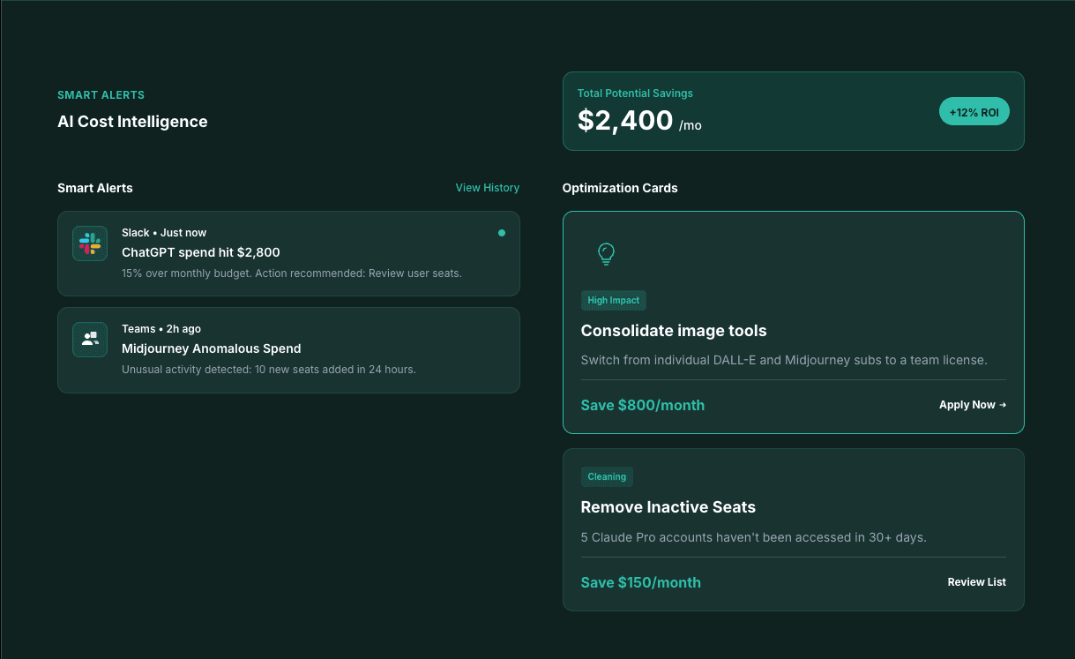
Task: Expand the Remove Inactive Seats card
Action: click(793, 529)
